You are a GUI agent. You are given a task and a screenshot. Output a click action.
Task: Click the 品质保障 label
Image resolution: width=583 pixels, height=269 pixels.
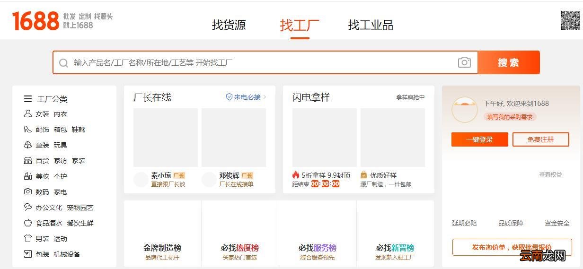coord(511,223)
